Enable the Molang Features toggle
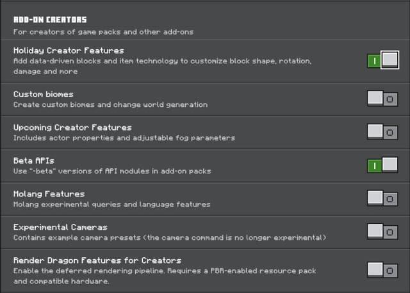 pos(382,198)
